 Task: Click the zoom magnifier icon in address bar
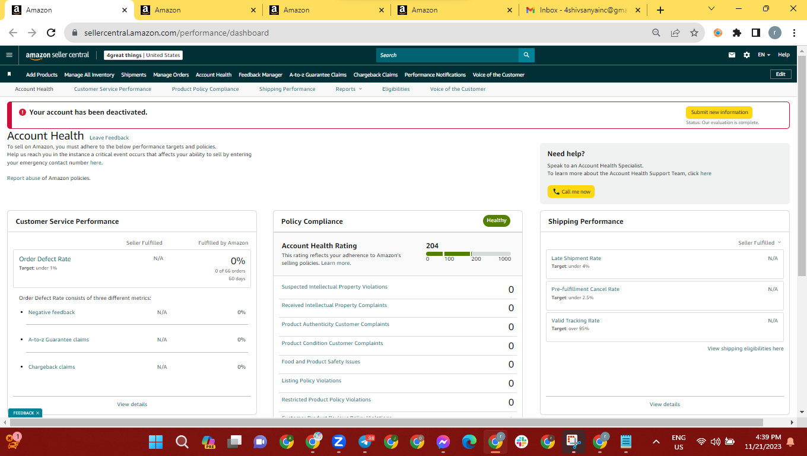click(656, 33)
